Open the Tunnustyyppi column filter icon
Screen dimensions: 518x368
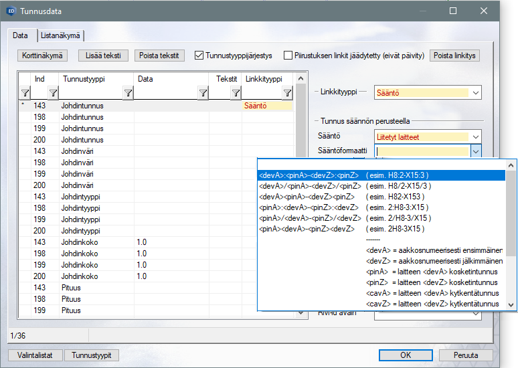[127, 93]
